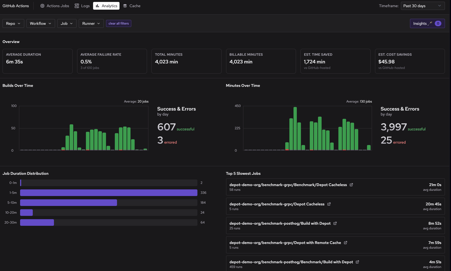Viewport: 451px width, 271px height.
Task: Open the Repo filter dropdown
Action: (13, 23)
